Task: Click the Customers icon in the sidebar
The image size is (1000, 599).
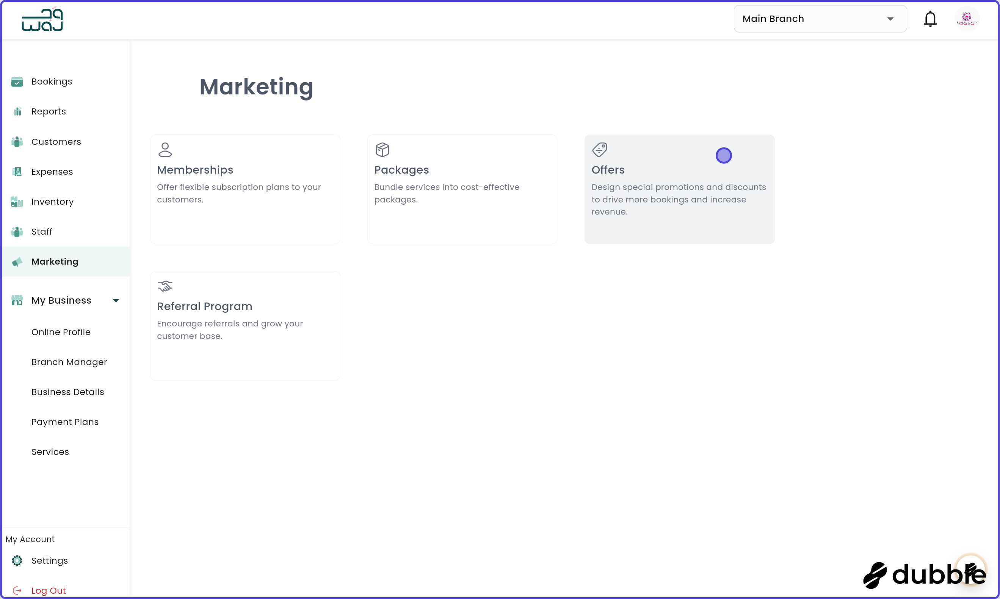Action: (17, 142)
